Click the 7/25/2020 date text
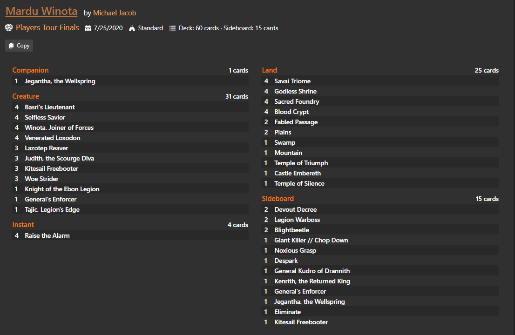The height and width of the screenshot is (335, 515). coord(108,28)
